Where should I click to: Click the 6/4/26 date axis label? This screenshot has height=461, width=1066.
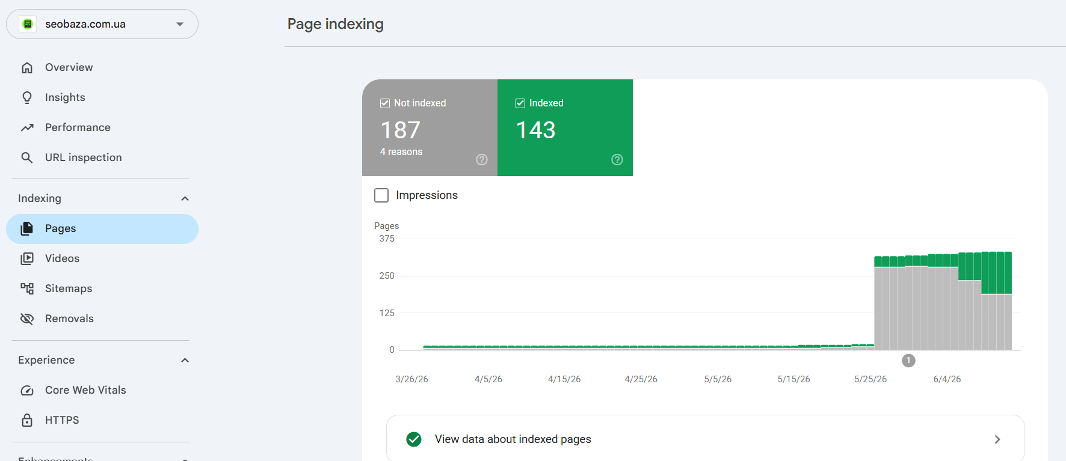pyautogui.click(x=947, y=379)
